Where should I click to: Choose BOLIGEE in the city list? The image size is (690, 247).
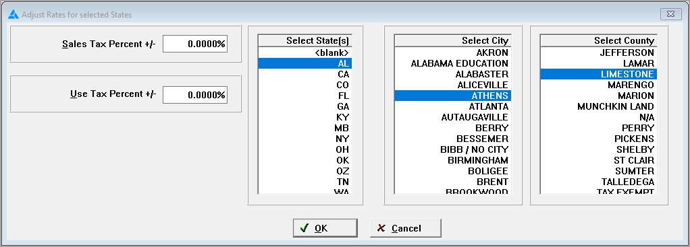click(x=453, y=171)
